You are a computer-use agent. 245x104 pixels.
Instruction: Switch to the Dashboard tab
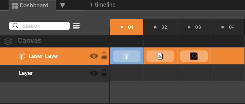[34, 6]
